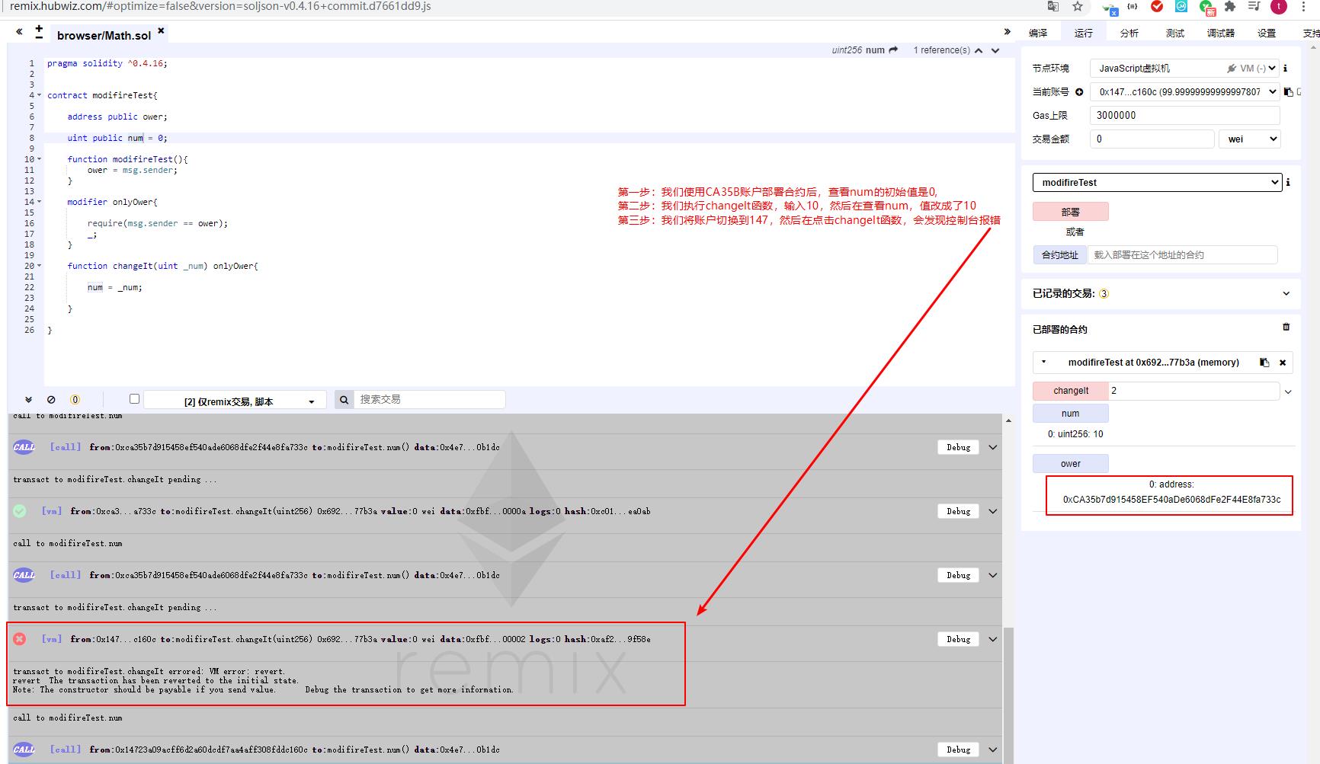
Task: Click the search transactions magnifier icon
Action: 344,399
